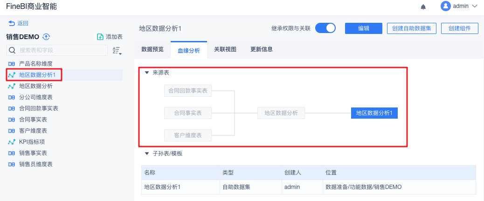This screenshot has height=201, width=484.
Task: Click the admin user avatar icon
Action: (x=445, y=6)
